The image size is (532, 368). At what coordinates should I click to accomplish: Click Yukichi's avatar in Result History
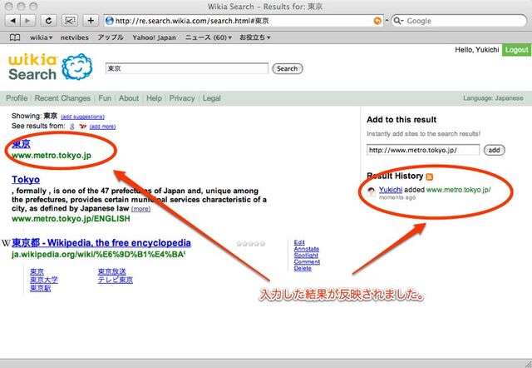point(372,191)
